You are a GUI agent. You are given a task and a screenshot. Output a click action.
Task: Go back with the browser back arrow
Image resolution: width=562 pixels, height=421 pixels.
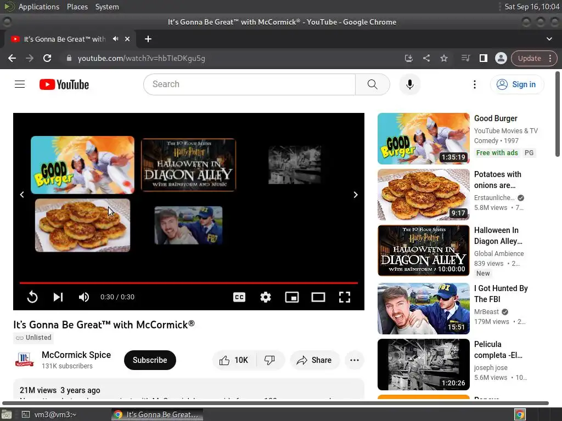tap(12, 58)
